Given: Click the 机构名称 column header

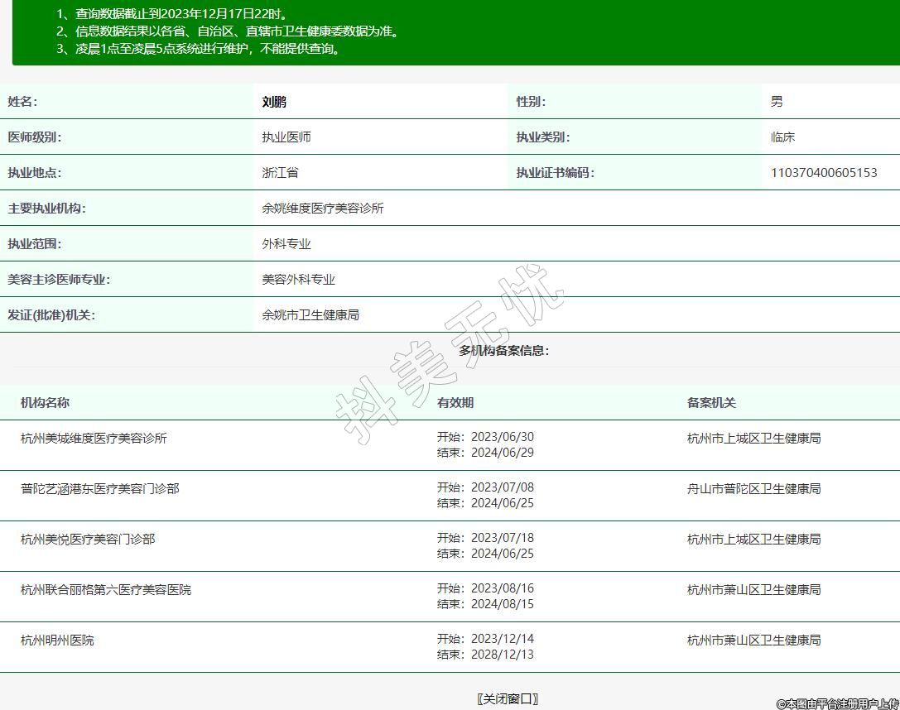Looking at the screenshot, I should pyautogui.click(x=45, y=403).
